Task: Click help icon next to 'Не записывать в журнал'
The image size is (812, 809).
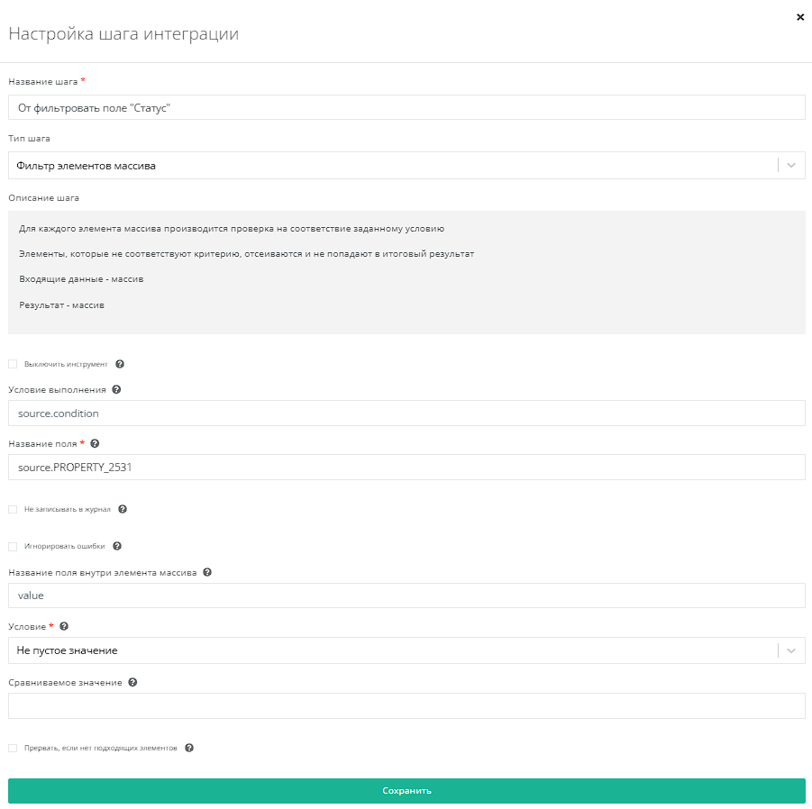Action: pyautogui.click(x=123, y=509)
